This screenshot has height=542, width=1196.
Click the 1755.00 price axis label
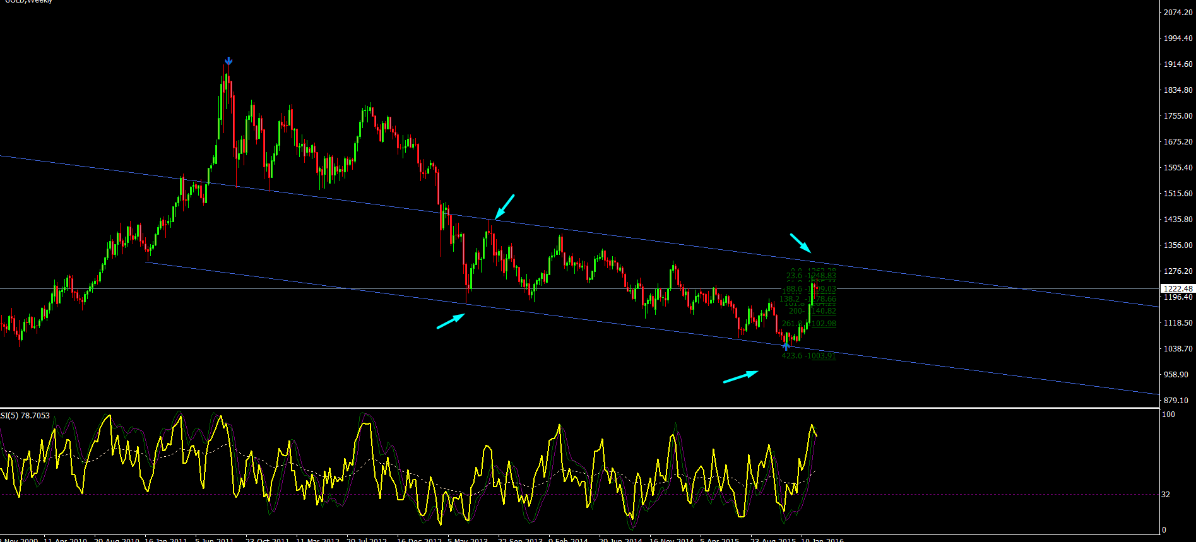pyautogui.click(x=1178, y=116)
